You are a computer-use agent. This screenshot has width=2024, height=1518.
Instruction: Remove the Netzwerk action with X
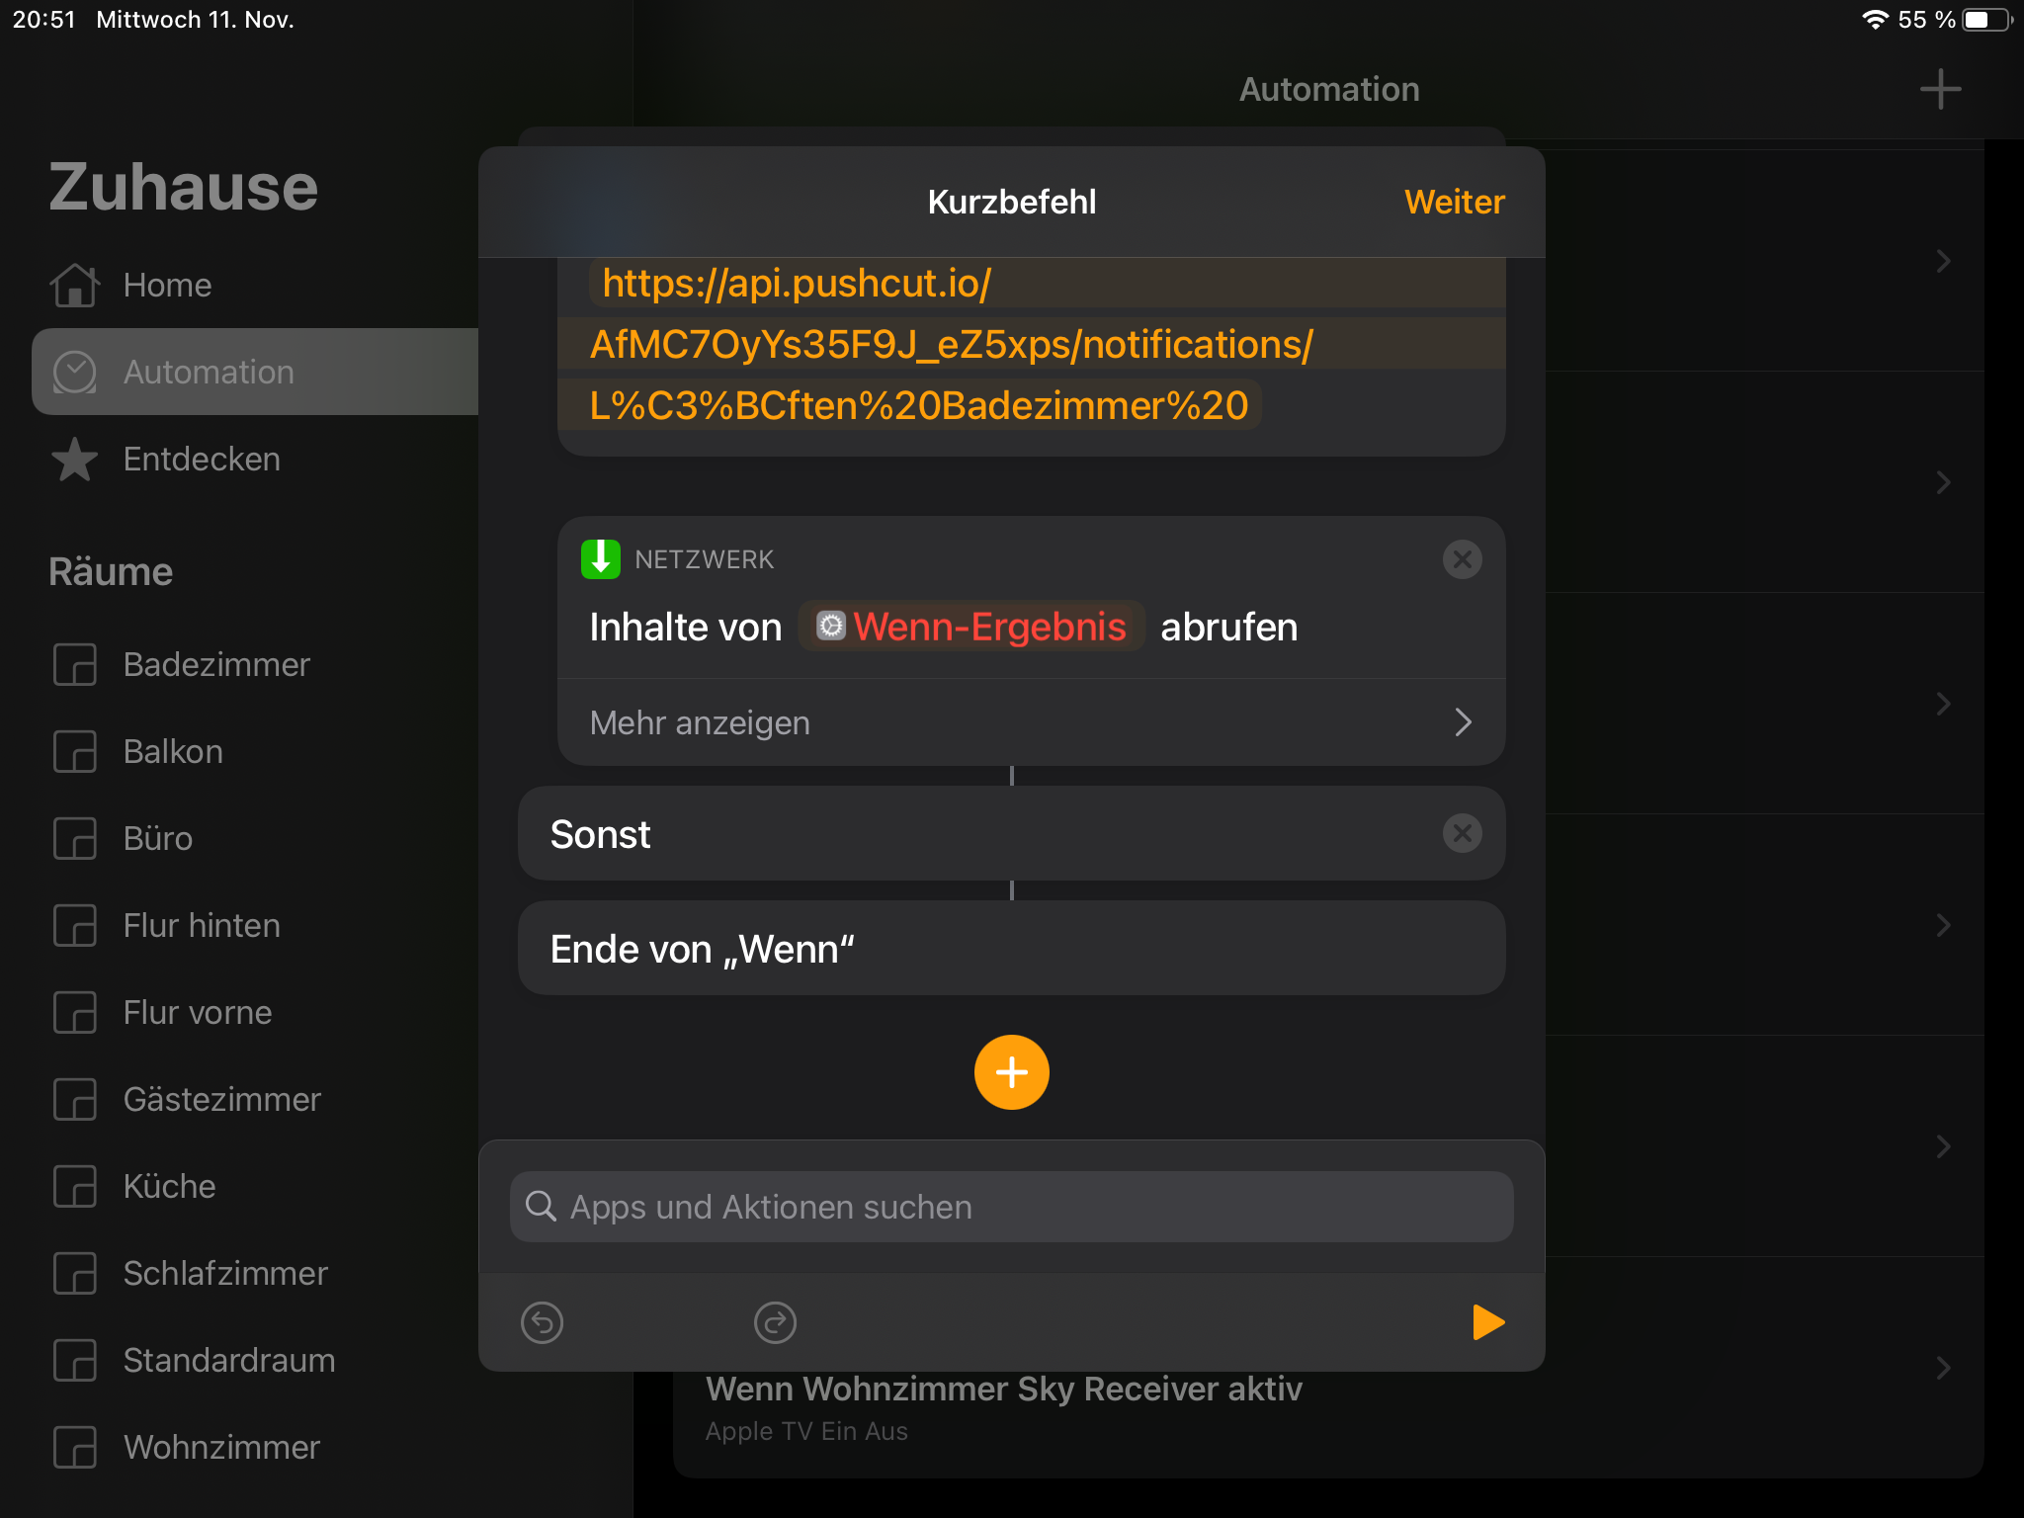[x=1462, y=559]
